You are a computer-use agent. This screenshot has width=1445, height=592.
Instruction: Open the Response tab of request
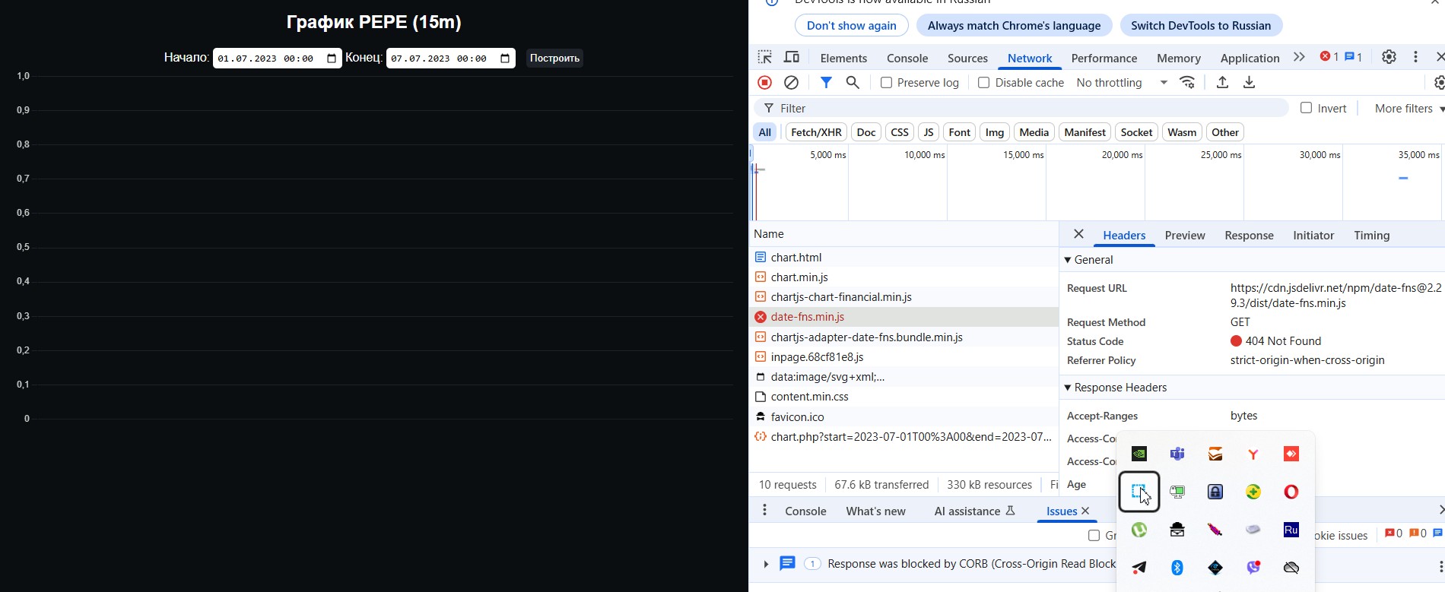pyautogui.click(x=1249, y=235)
